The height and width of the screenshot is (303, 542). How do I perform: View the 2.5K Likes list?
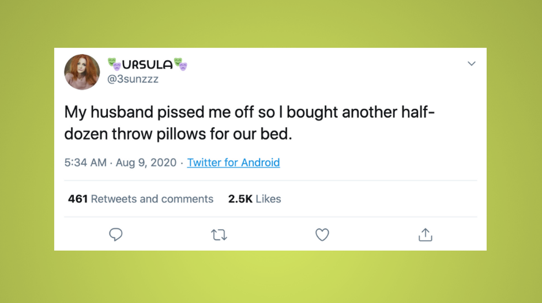(x=255, y=199)
